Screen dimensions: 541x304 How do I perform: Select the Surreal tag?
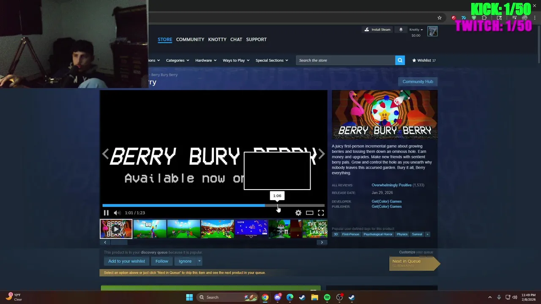417,234
